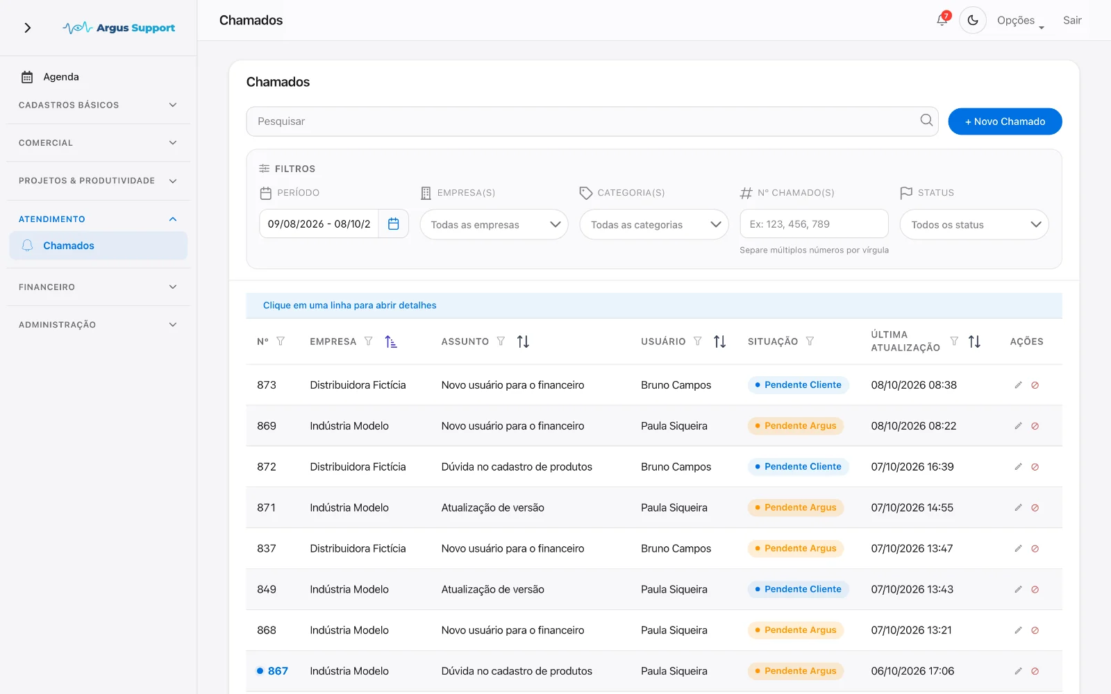Open the Todas as categorias dropdown
Image resolution: width=1111 pixels, height=694 pixels.
(654, 224)
